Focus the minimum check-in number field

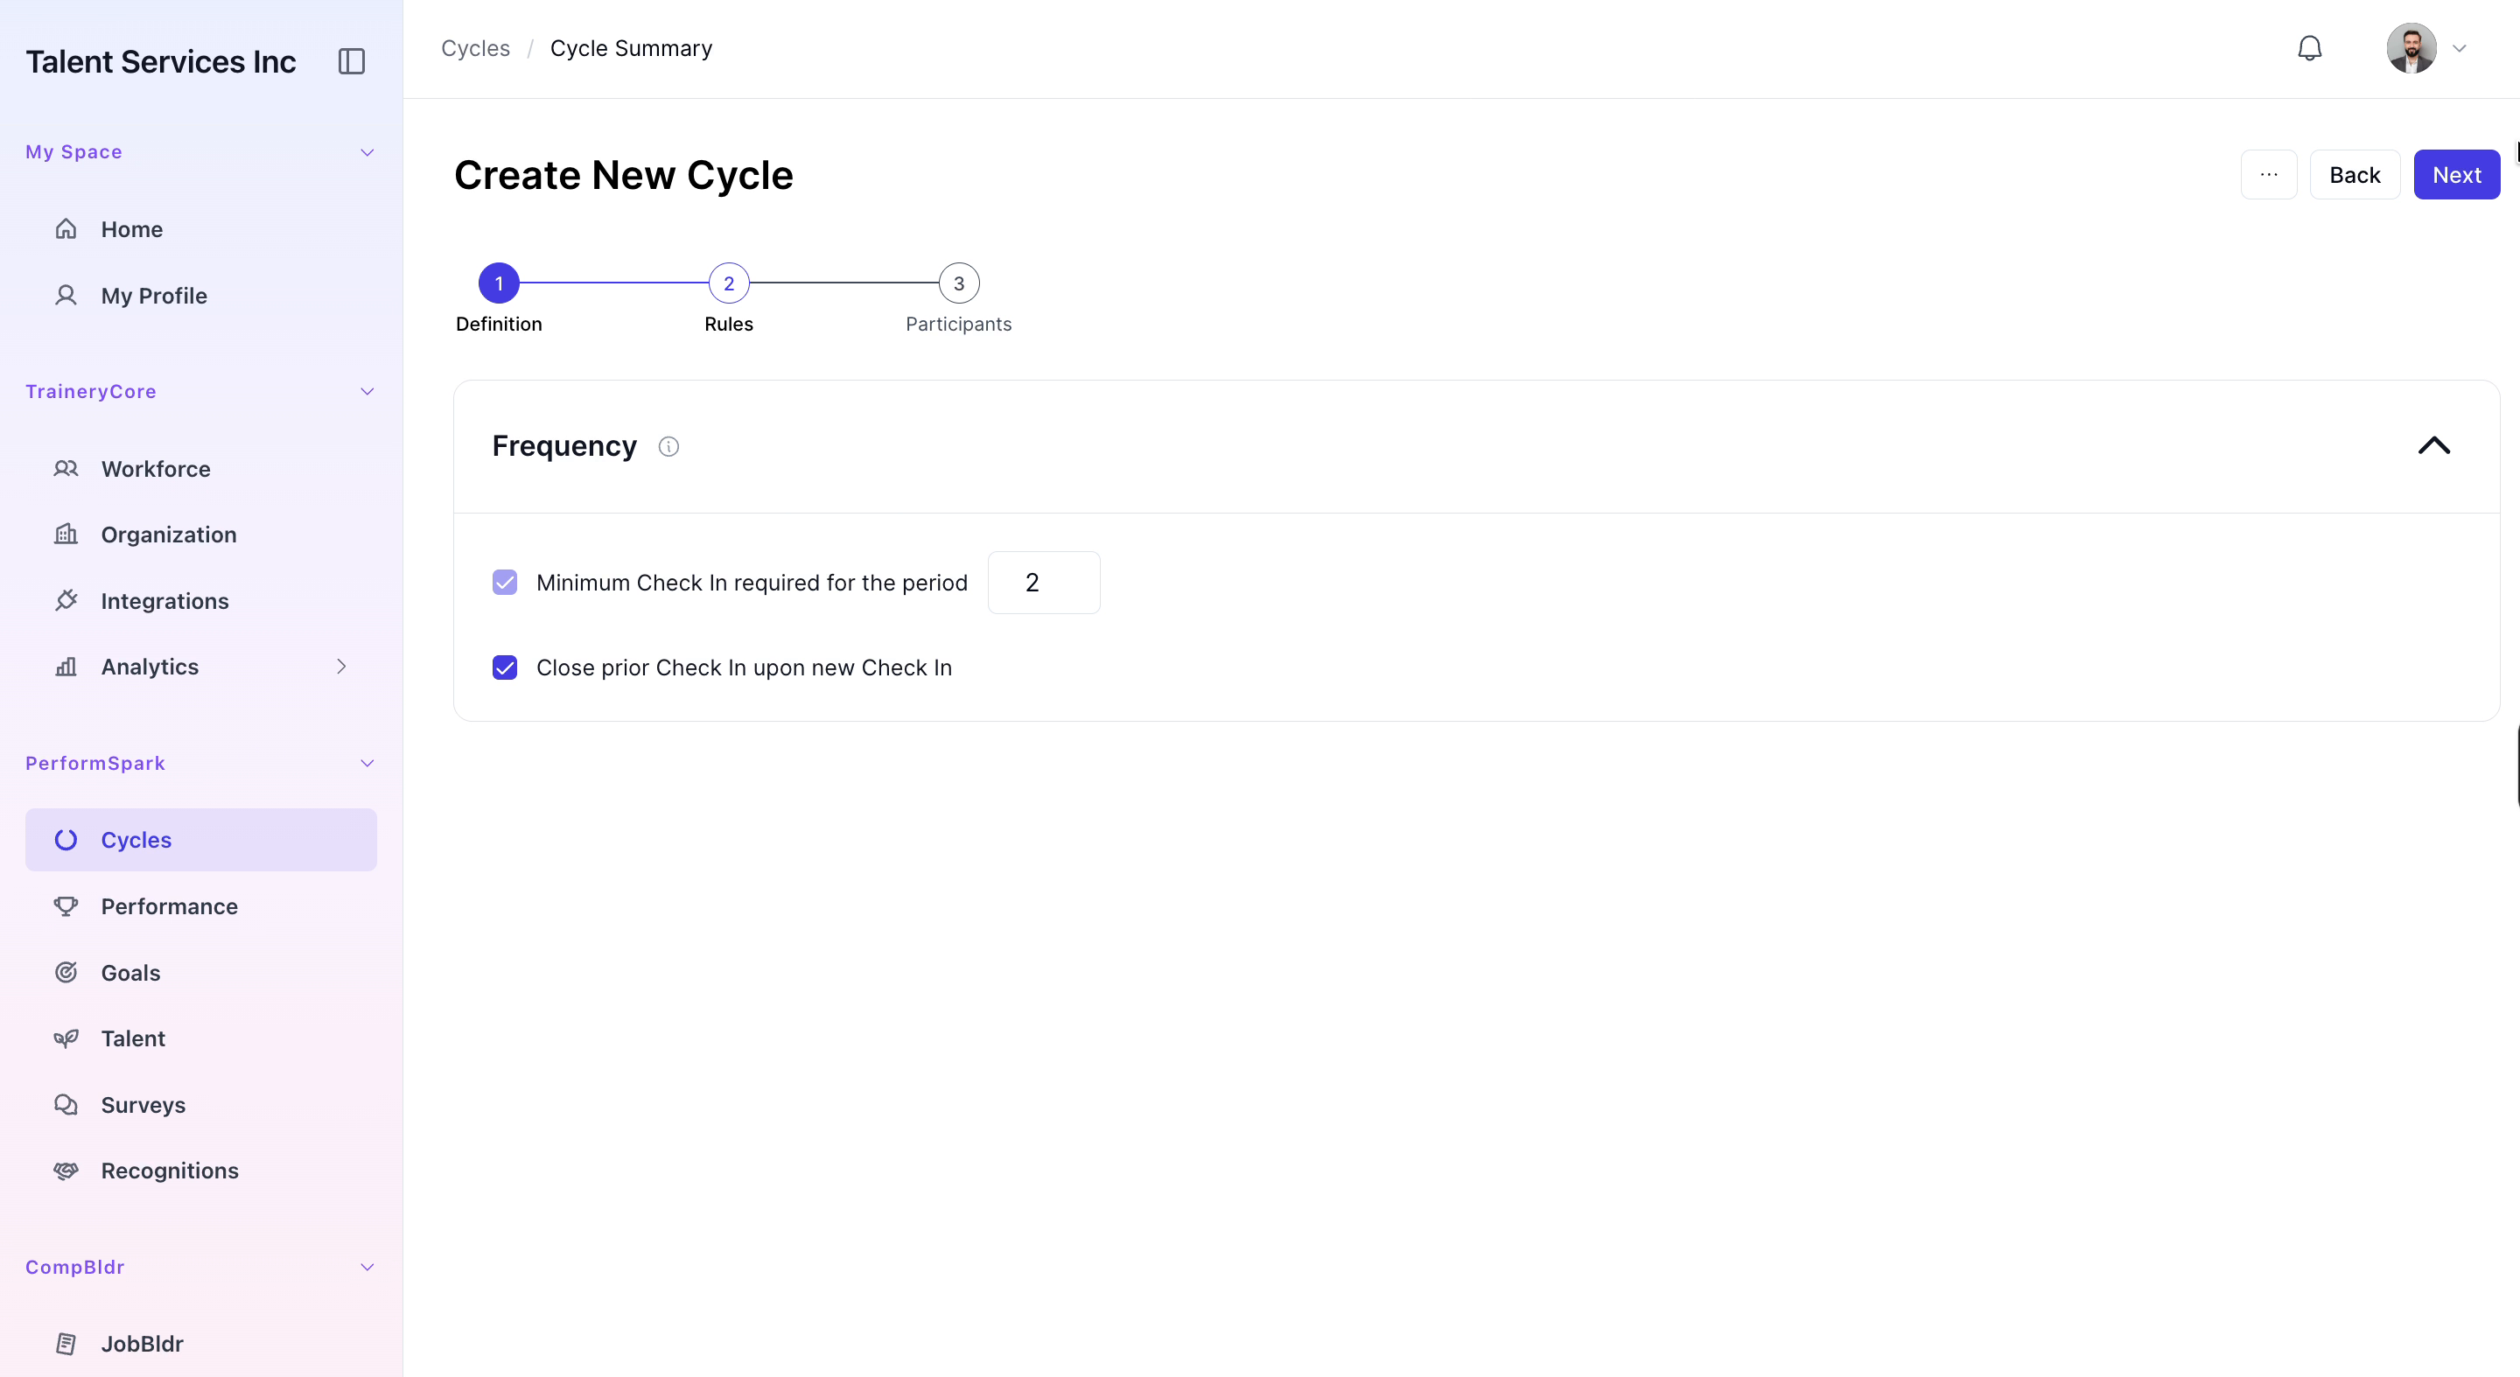click(1044, 583)
